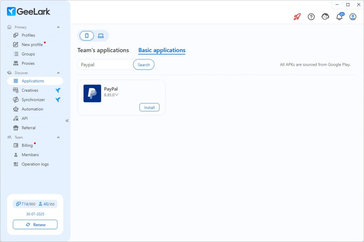
Task: Open the user account avatar icon
Action: click(x=353, y=17)
